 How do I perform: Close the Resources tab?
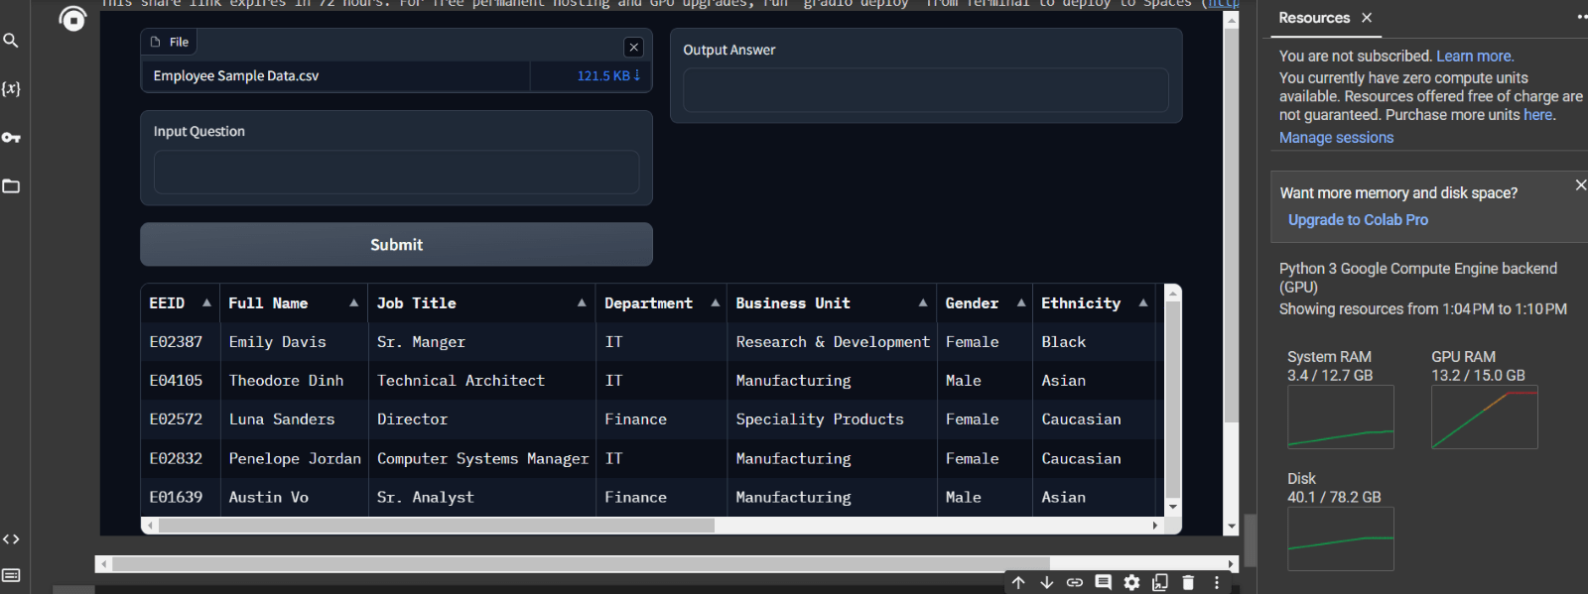[1367, 18]
